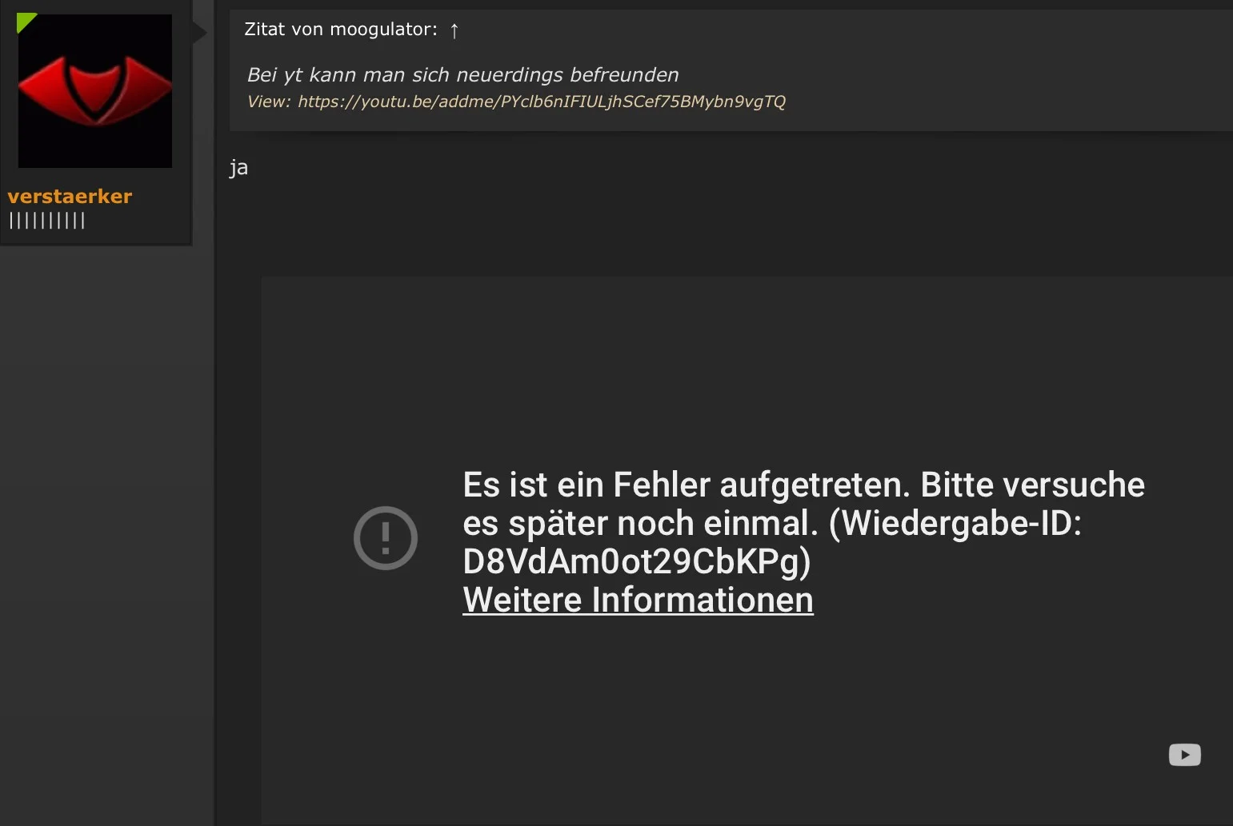This screenshot has width=1233, height=826.
Task: Open the youtu.be video link
Action: pyautogui.click(x=541, y=102)
